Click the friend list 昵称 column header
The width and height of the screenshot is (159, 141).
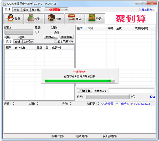click(96, 28)
